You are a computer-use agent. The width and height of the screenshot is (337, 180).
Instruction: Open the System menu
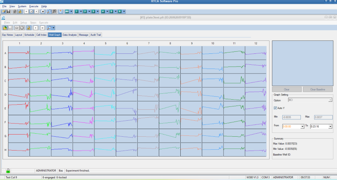[22, 6]
